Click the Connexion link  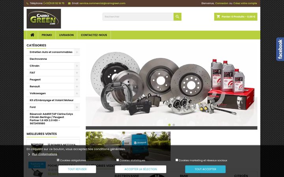pyautogui.click(x=222, y=3)
